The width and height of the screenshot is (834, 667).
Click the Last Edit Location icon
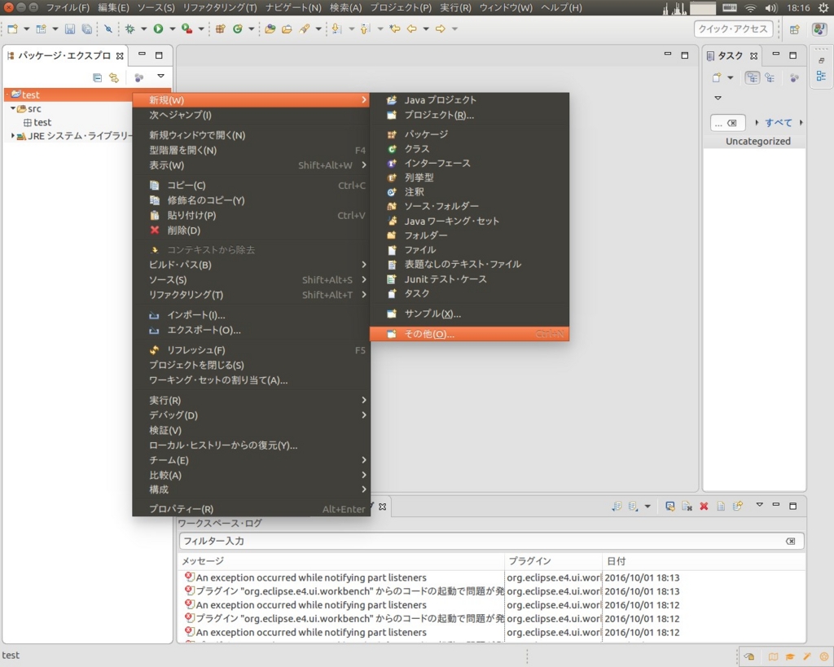click(395, 29)
